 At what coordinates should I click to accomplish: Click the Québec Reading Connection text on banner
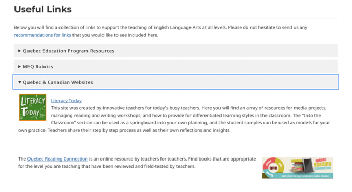pos(322,165)
